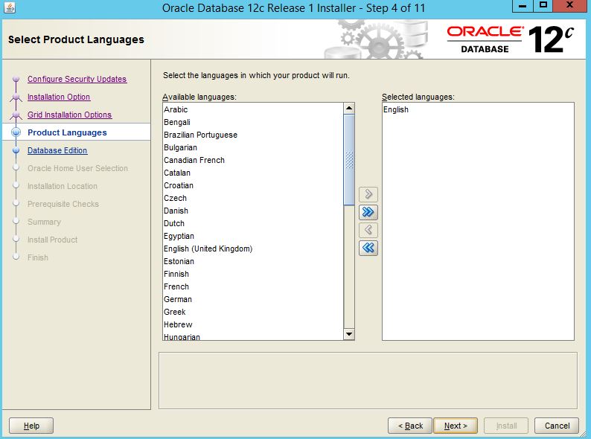This screenshot has width=591, height=439.
Task: Pick Dutch from the list
Action: point(253,223)
